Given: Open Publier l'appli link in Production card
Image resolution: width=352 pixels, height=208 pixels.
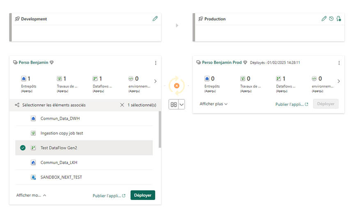Looking at the screenshot, I should [x=292, y=104].
